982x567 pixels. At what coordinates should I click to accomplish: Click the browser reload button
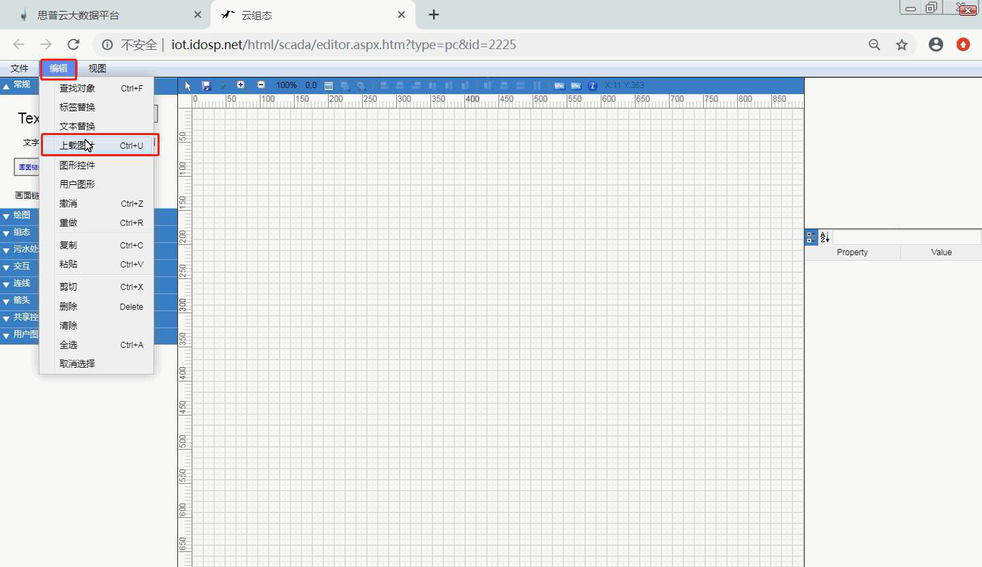tap(74, 44)
